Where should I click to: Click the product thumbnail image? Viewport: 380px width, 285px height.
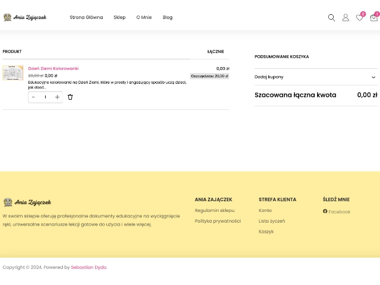pos(13,72)
